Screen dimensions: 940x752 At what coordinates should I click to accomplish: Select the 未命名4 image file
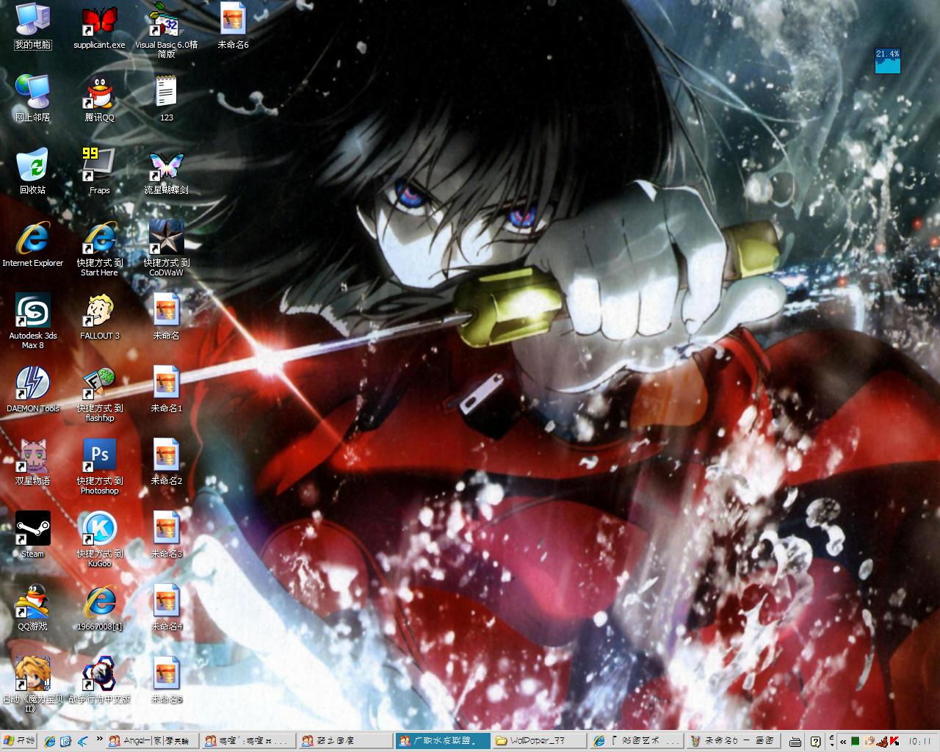pyautogui.click(x=167, y=607)
